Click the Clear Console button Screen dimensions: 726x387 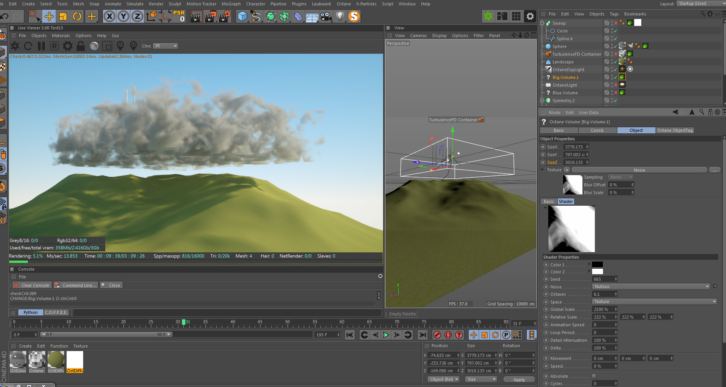(x=32, y=285)
